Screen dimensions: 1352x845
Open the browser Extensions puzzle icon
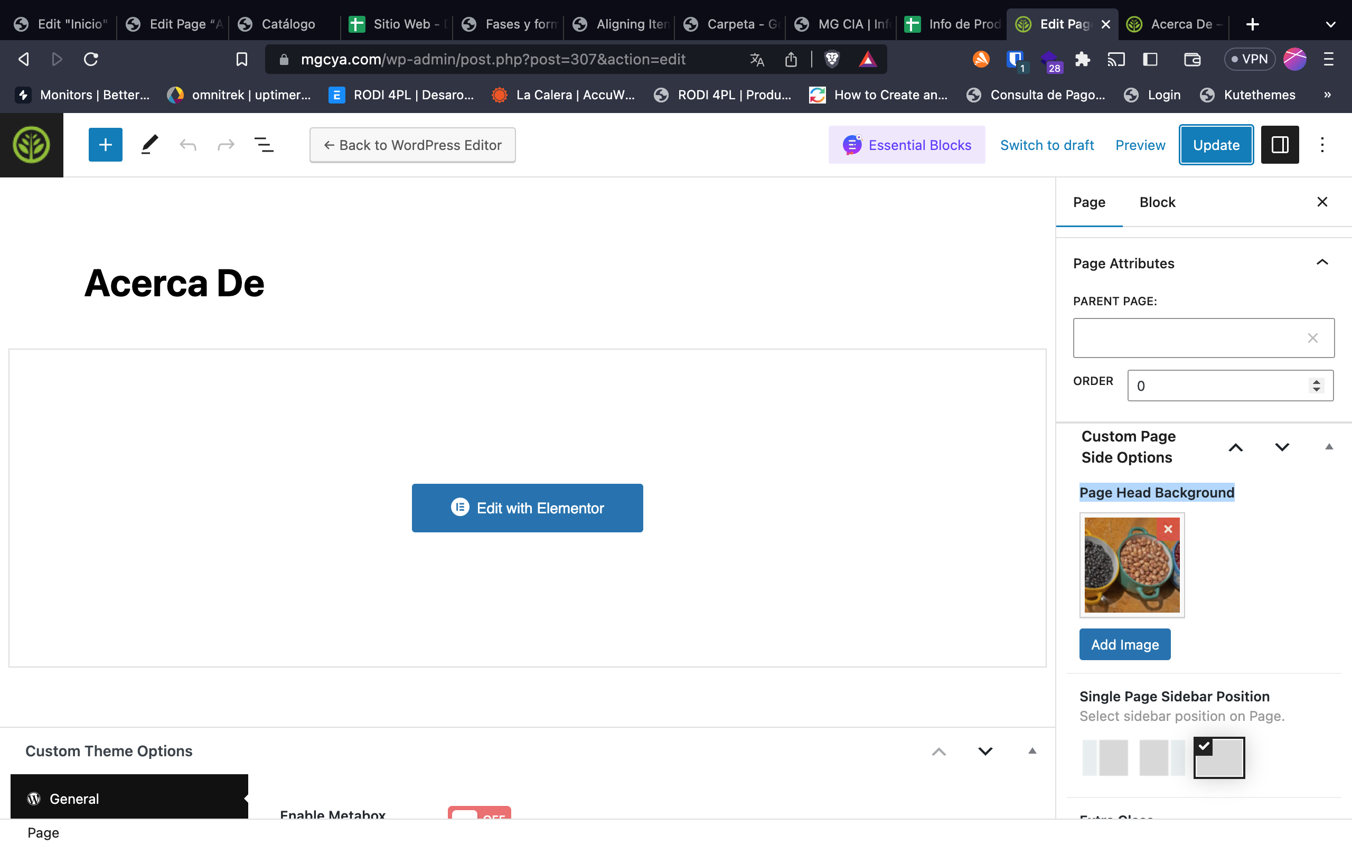(1082, 59)
